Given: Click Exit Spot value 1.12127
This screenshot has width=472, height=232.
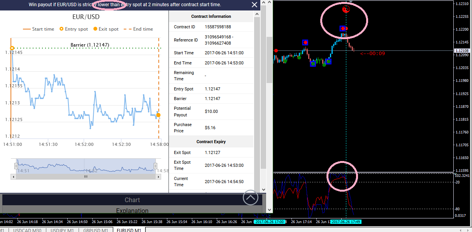Looking at the screenshot, I should click(x=212, y=152).
